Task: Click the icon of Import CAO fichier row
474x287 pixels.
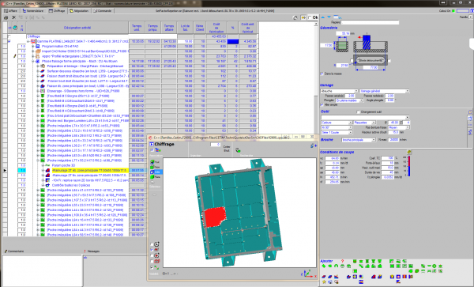Action: pos(37,51)
